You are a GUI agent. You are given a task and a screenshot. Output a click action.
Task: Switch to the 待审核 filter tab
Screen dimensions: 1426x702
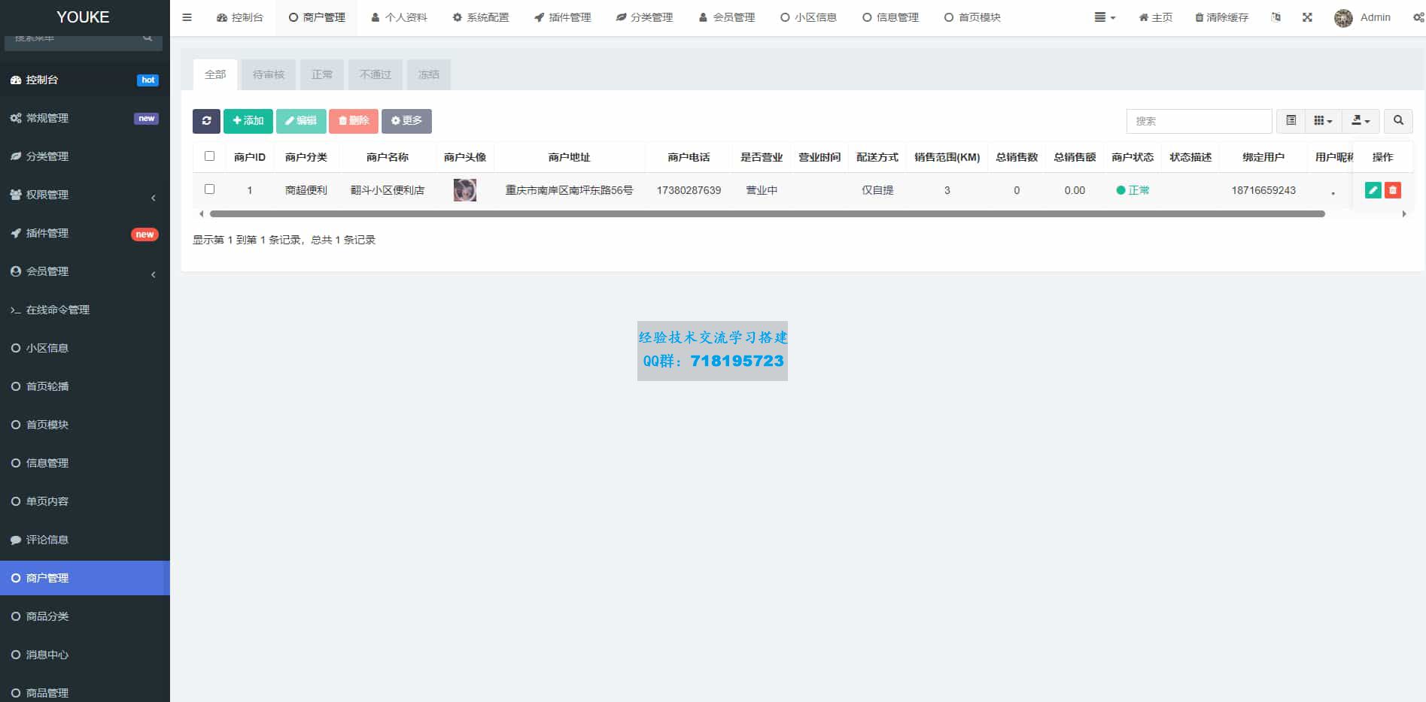[x=269, y=74]
